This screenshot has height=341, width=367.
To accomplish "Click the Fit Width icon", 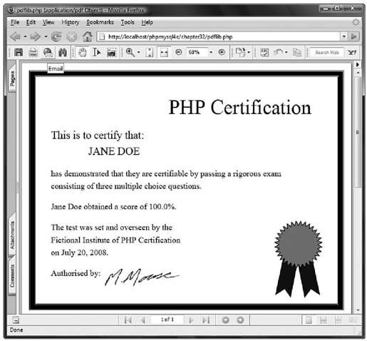I will [164, 52].
